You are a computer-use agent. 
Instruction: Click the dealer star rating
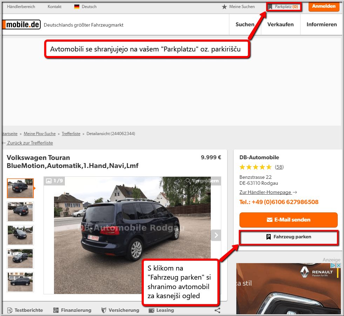pyautogui.click(x=256, y=167)
